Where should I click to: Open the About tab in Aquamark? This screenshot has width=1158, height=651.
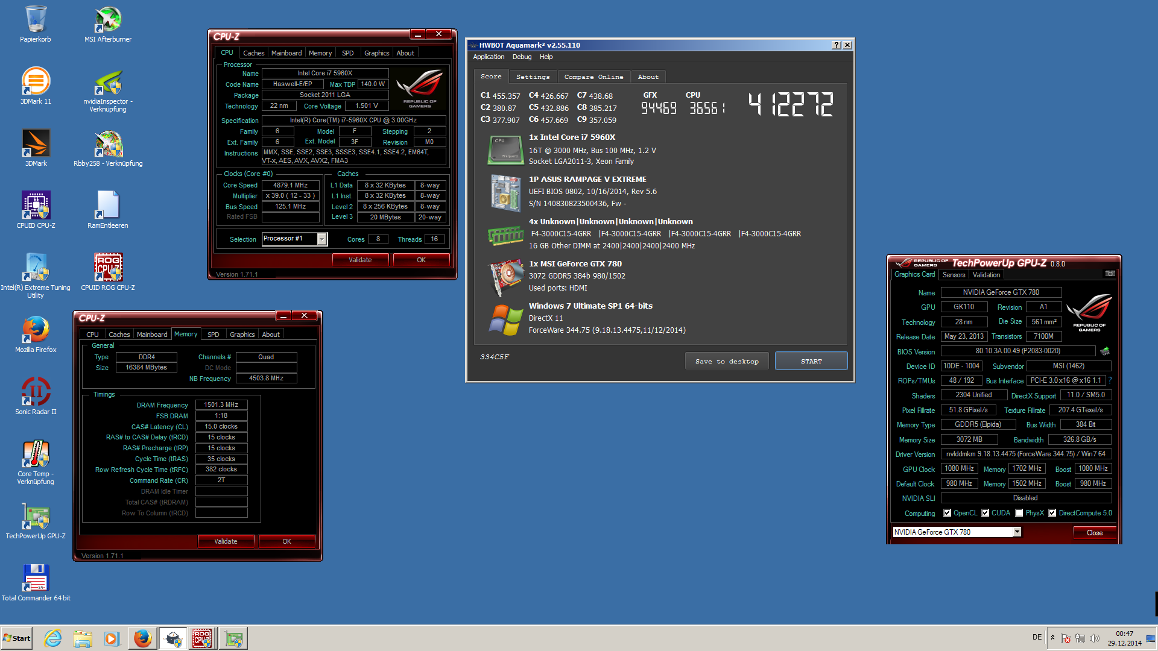[x=648, y=77]
